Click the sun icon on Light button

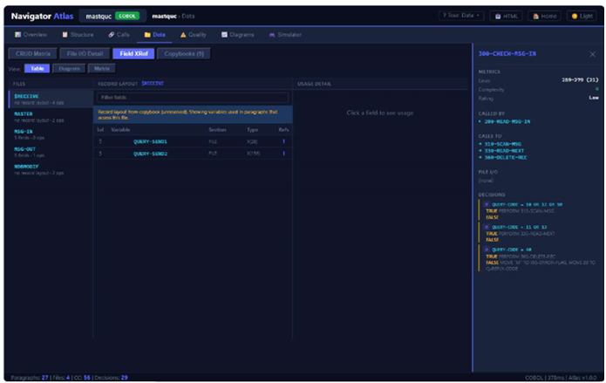coord(575,16)
